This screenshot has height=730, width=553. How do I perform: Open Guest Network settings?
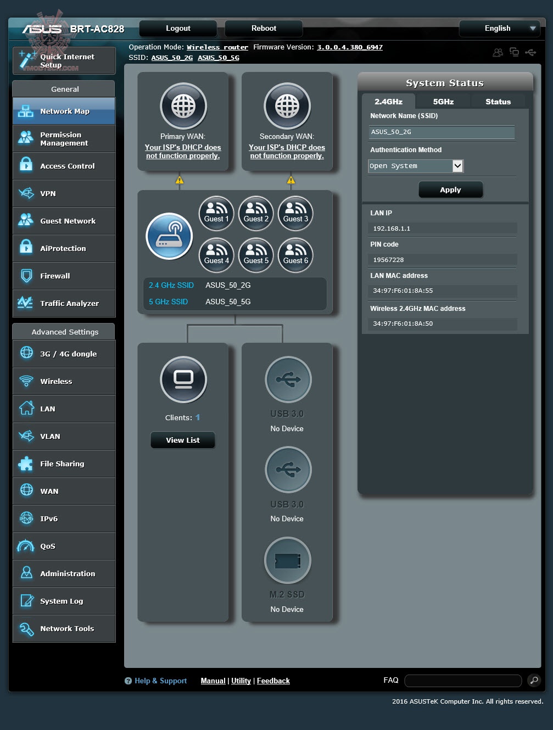click(64, 221)
